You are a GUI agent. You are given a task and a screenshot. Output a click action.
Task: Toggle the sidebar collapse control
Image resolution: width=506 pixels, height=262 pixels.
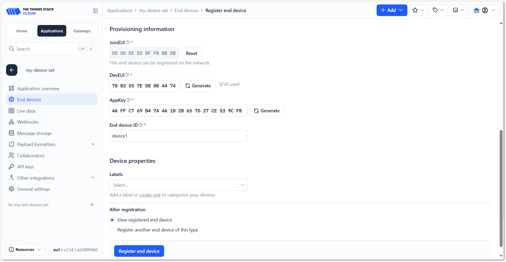(95, 11)
